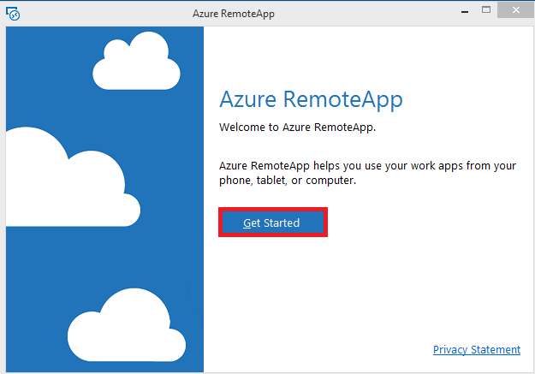
Task: Minimize the Azure RemoteApp window
Action: click(x=463, y=11)
